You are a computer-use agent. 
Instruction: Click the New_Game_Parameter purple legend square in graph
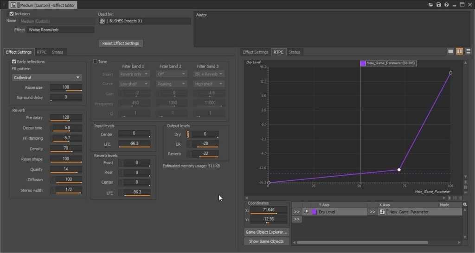(x=363, y=63)
